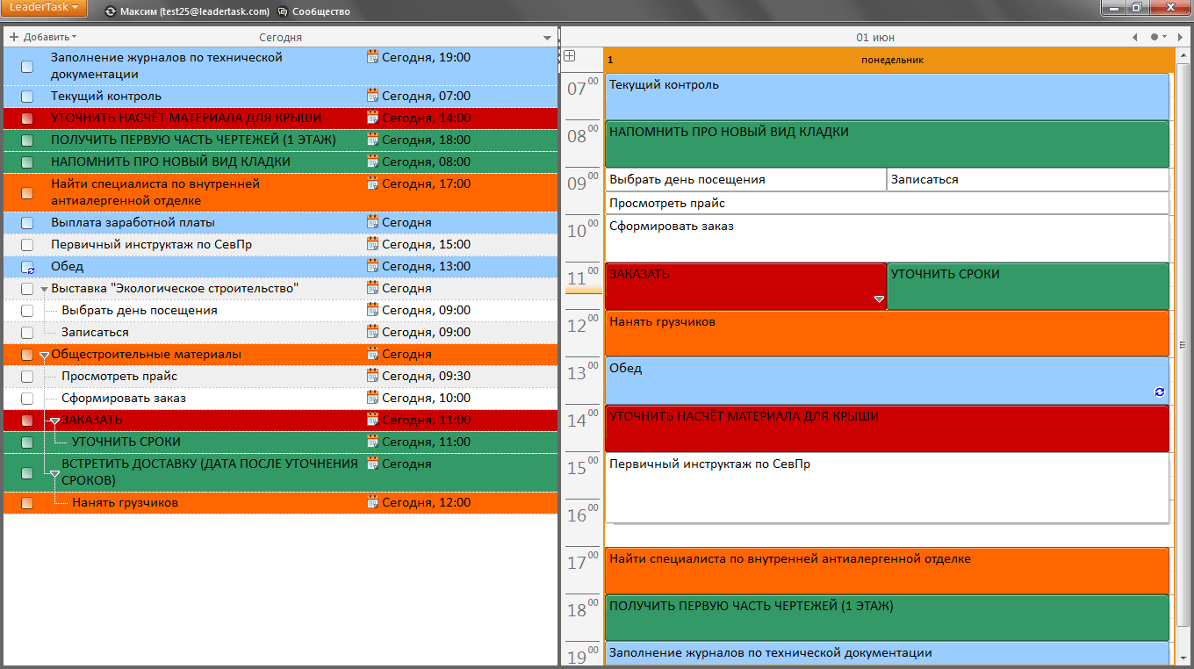
Task: Select the Записаться event in calendar
Action: click(x=1028, y=180)
